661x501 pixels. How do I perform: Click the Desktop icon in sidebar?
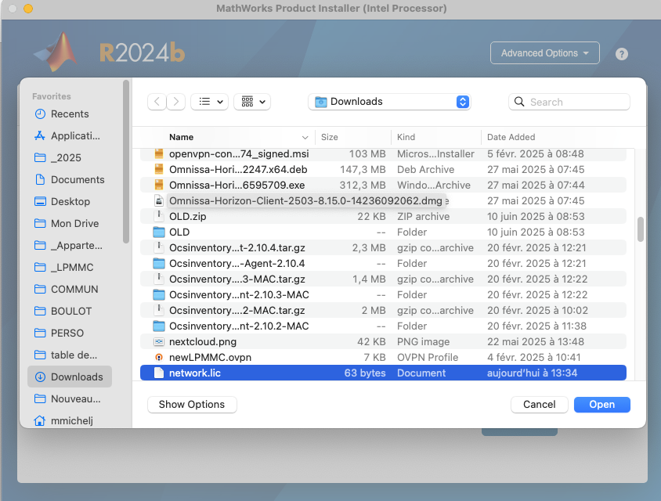tap(40, 201)
